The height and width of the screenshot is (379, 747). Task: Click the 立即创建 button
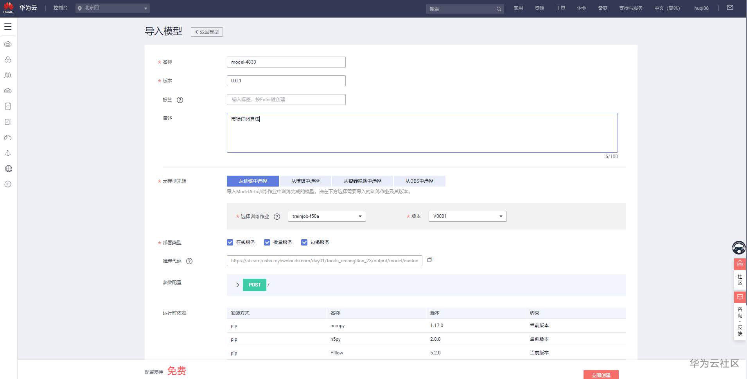pos(601,375)
